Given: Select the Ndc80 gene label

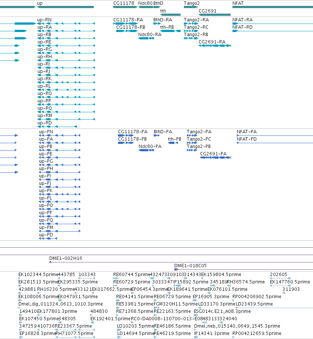Looking at the screenshot, I should coord(145,3).
